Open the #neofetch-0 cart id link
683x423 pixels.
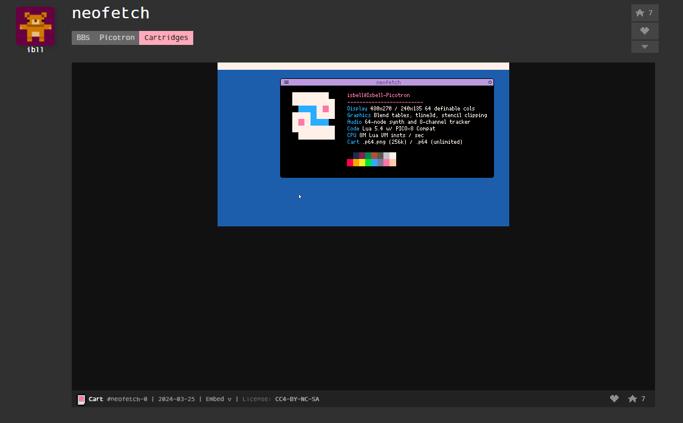click(x=127, y=399)
